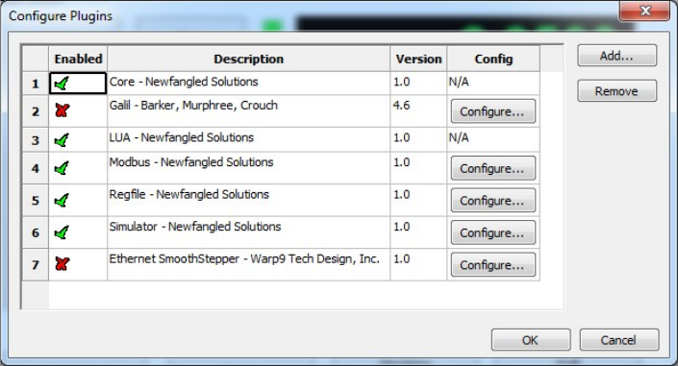Select 'Ethernet SmoothStepper - Warp9 Tech Design' cell
This screenshot has width=678, height=366.
249,264
